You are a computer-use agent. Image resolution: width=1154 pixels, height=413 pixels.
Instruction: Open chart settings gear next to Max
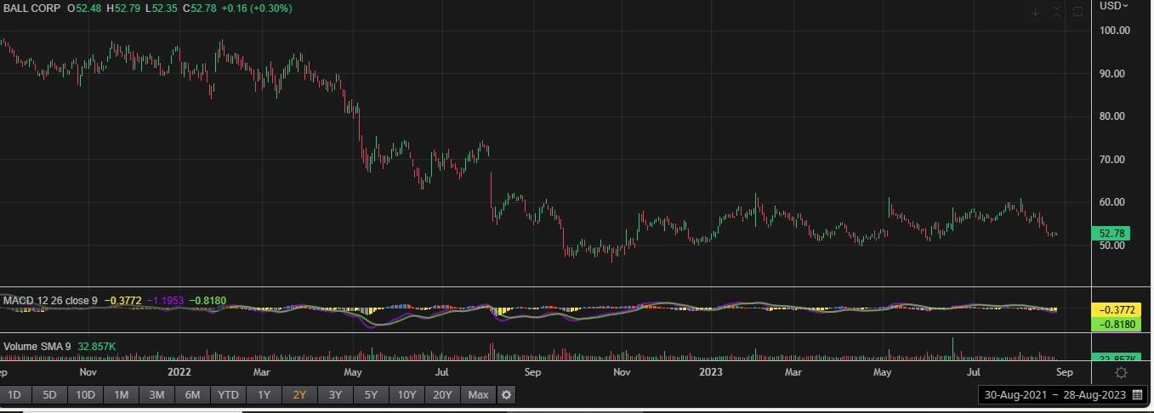click(x=506, y=395)
